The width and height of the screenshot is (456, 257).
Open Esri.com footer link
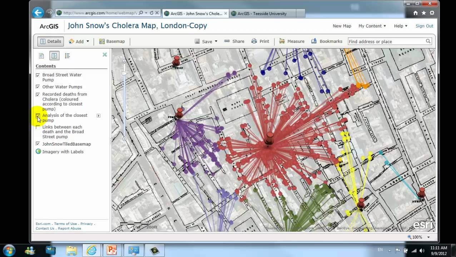click(x=43, y=224)
